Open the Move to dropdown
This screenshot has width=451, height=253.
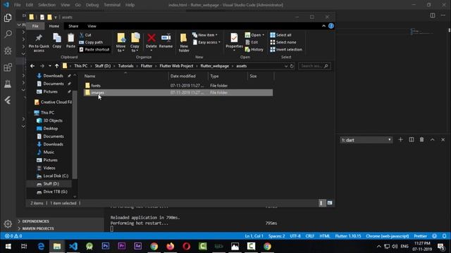point(121,43)
